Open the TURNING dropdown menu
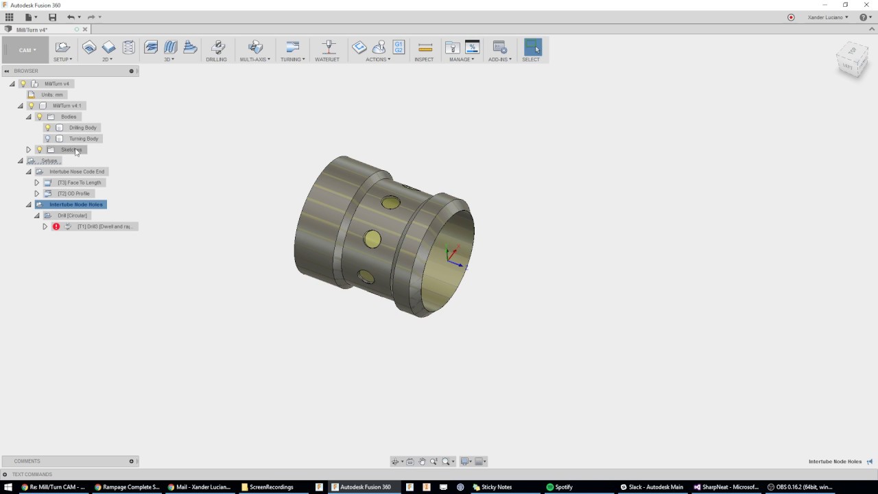Image resolution: width=878 pixels, height=494 pixels. click(293, 60)
